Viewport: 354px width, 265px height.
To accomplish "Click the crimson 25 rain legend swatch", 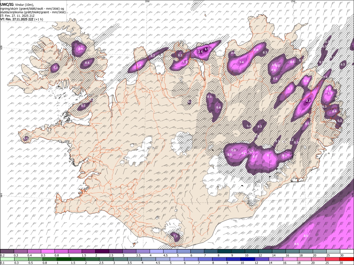I will [332, 259].
